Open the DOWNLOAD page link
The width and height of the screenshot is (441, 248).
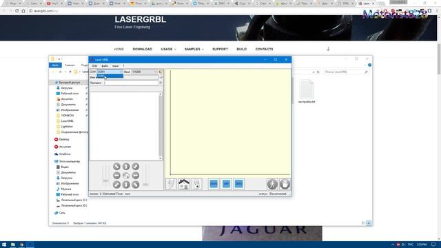pyautogui.click(x=143, y=49)
